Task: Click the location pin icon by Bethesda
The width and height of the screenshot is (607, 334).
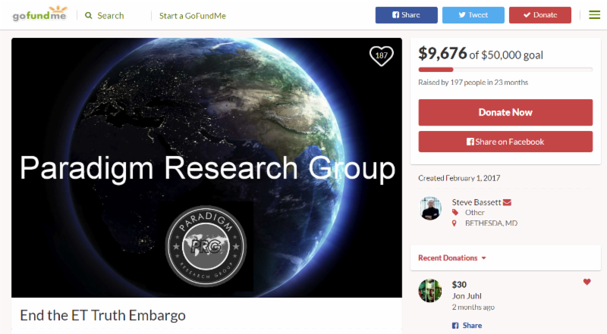Action: [x=454, y=223]
